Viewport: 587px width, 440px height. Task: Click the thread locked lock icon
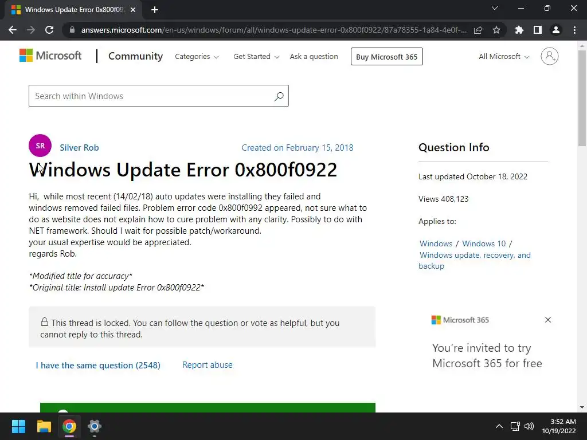tap(45, 322)
